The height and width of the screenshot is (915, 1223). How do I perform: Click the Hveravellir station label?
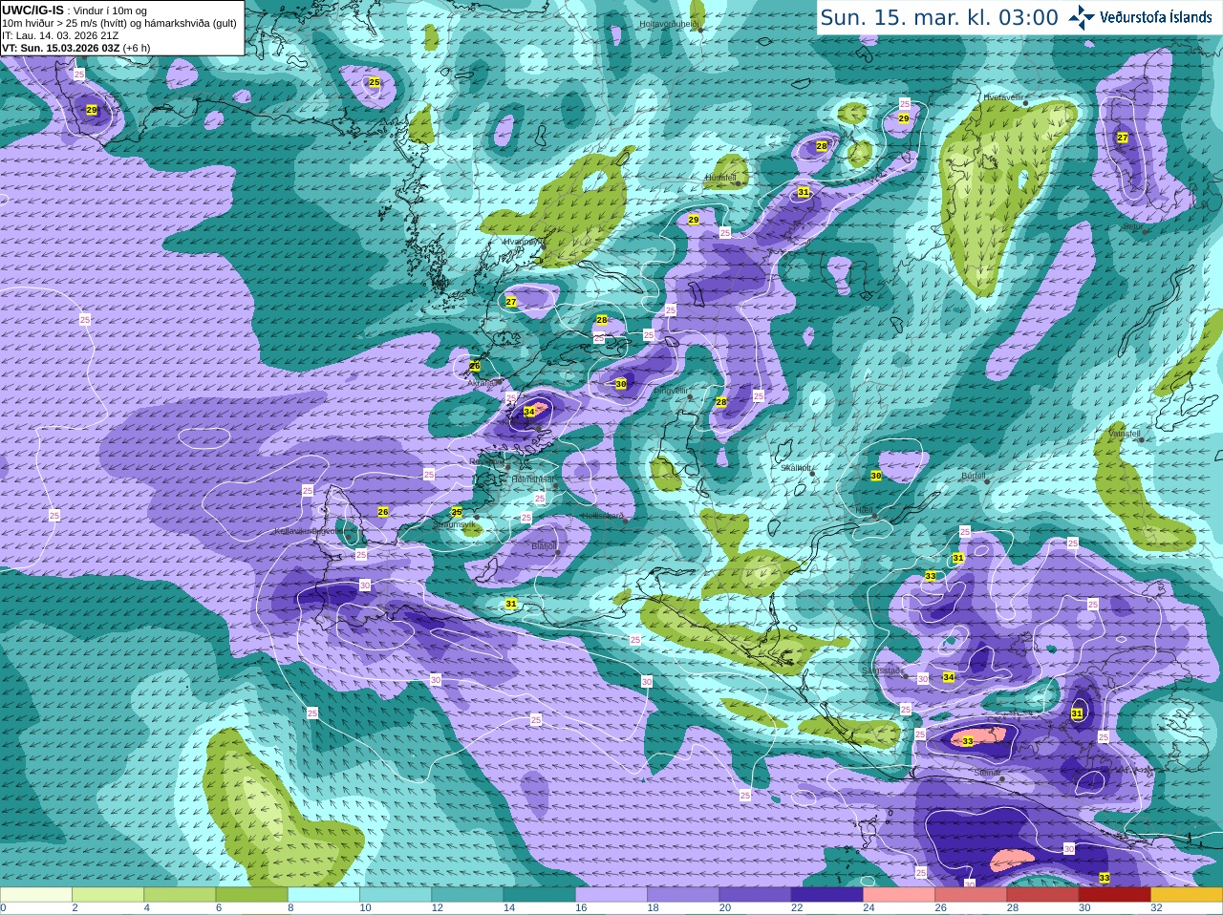pos(1003,97)
